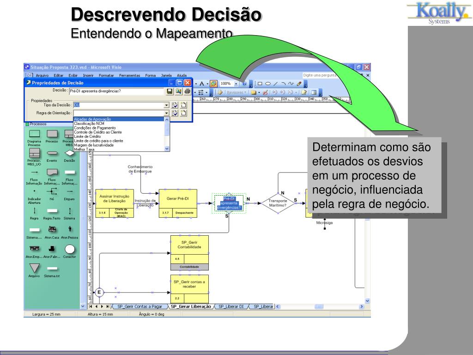Select the first Fluxo Informação arrow shape
Image resolution: width=473 pixels, height=355 pixels.
(34, 172)
